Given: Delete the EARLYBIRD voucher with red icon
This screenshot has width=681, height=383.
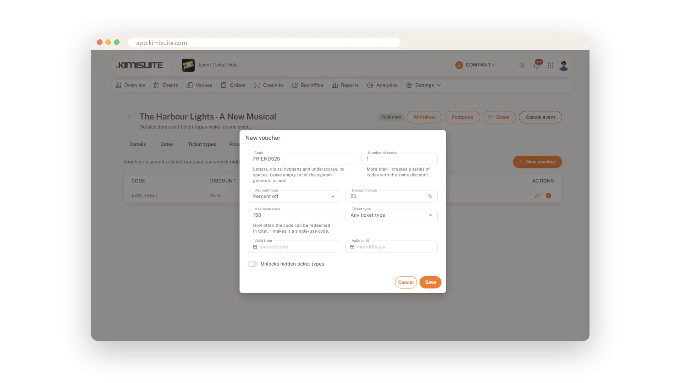Looking at the screenshot, I should pyautogui.click(x=548, y=196).
